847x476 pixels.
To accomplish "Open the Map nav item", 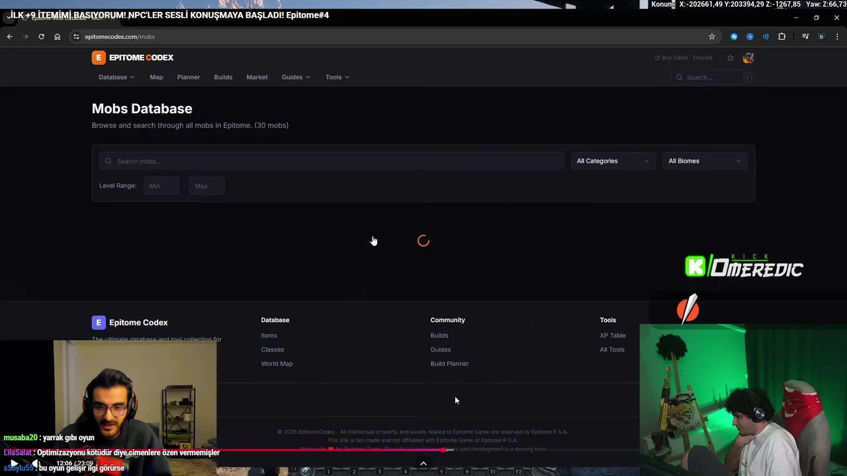I will [156, 77].
